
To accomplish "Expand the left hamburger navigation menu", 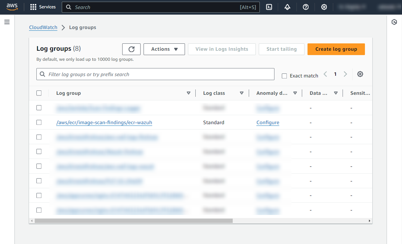I will point(7,22).
